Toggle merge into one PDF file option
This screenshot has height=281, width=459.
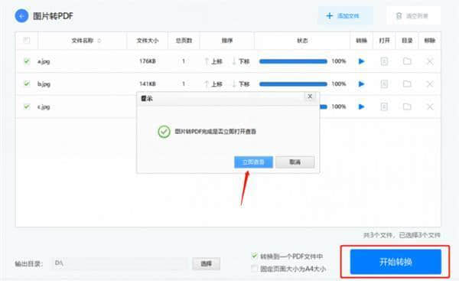pyautogui.click(x=255, y=256)
